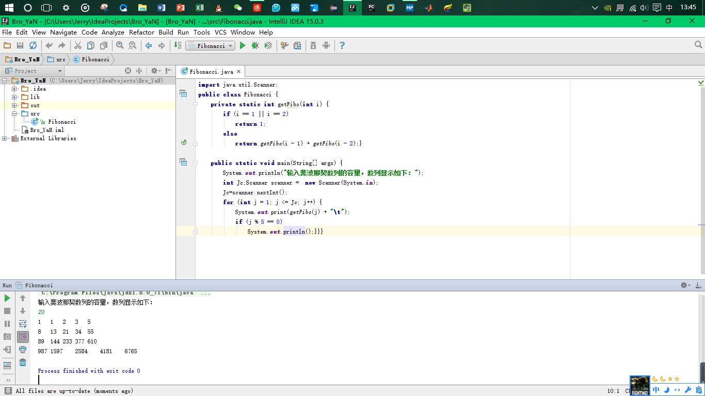Expand the .idea folder node
This screenshot has width=705, height=396.
pos(14,89)
